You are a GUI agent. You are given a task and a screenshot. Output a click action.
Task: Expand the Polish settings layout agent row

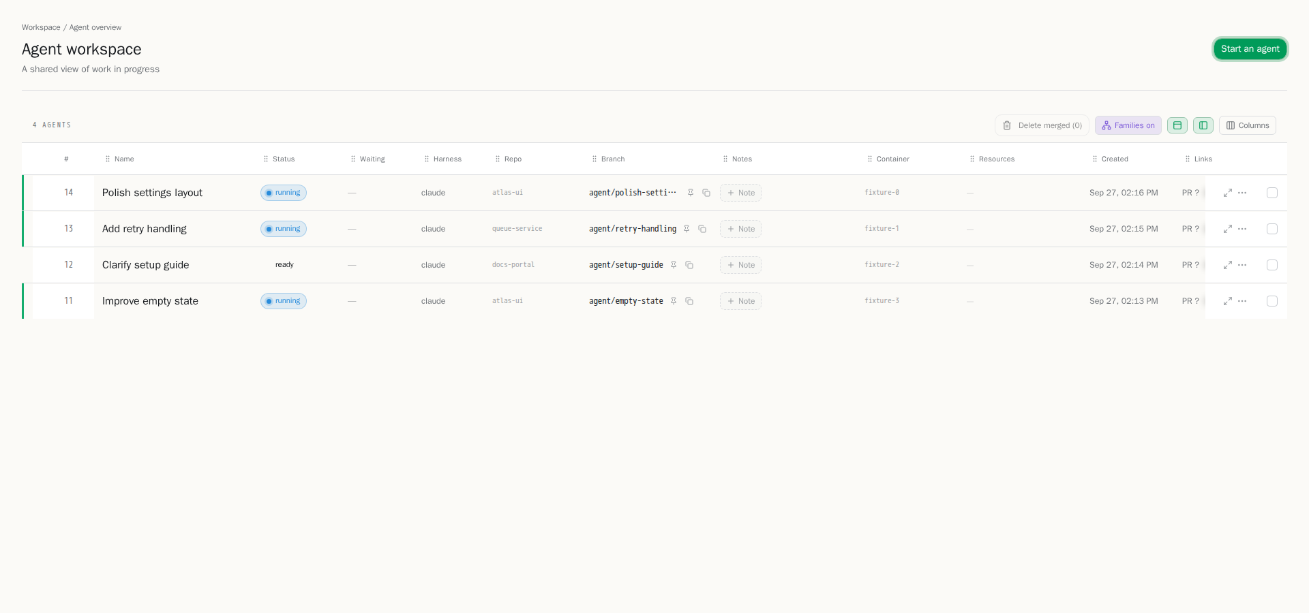pyautogui.click(x=1228, y=193)
